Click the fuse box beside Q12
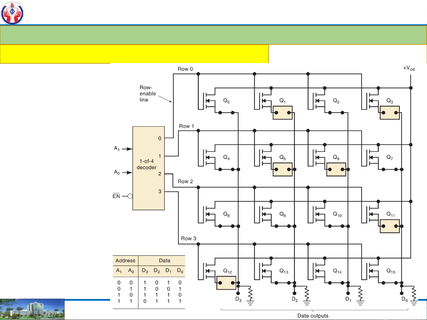 pos(226,283)
